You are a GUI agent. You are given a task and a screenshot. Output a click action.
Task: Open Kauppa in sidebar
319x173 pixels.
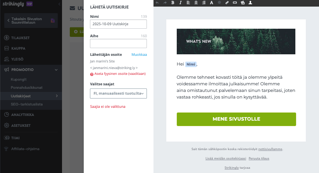pos(18,48)
